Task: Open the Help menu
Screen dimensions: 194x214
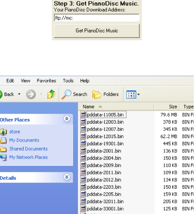Action: point(85,81)
